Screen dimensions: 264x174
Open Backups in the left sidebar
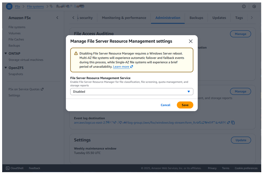click(x=14, y=46)
